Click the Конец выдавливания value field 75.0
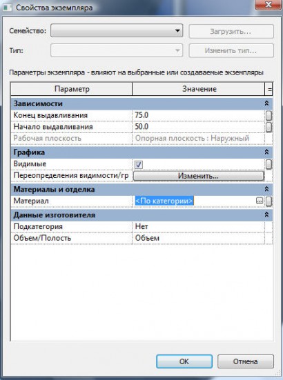The height and width of the screenshot is (380, 283). (x=199, y=115)
